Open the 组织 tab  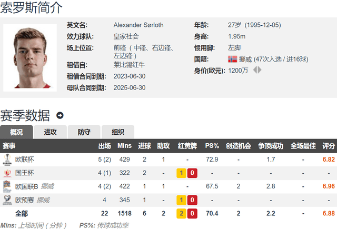pos(118,132)
